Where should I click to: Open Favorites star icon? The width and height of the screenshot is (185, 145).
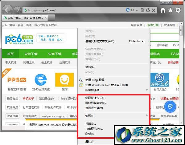(x=171, y=10)
